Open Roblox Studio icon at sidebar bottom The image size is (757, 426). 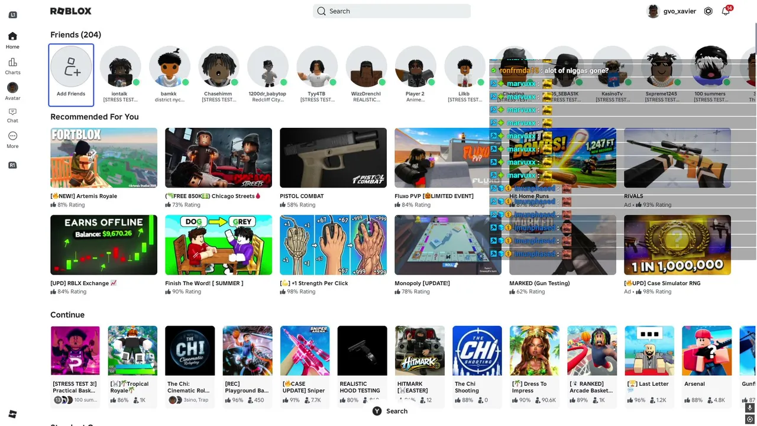pos(12,414)
